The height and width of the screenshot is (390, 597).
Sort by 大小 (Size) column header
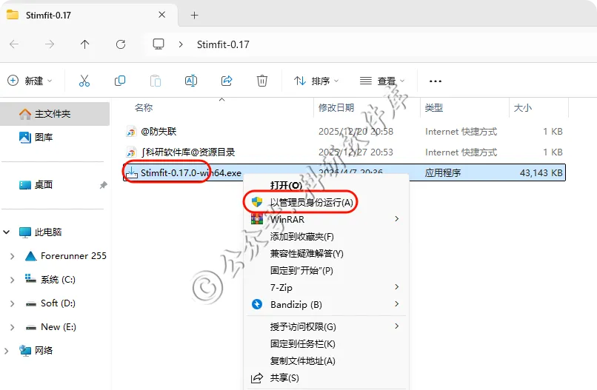coord(523,108)
